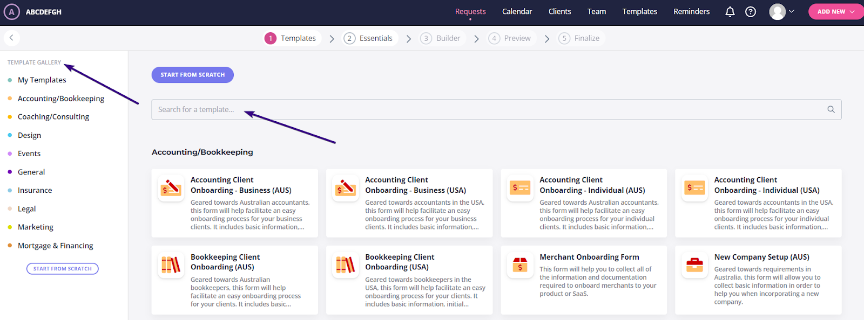The image size is (864, 320).
Task: Select step 3 Builder
Action: tap(441, 38)
